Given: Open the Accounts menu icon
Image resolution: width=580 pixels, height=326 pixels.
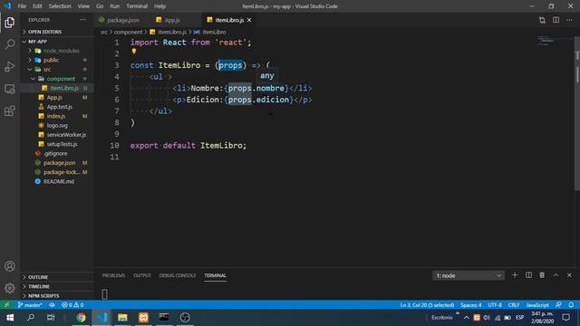Looking at the screenshot, I should point(10,266).
